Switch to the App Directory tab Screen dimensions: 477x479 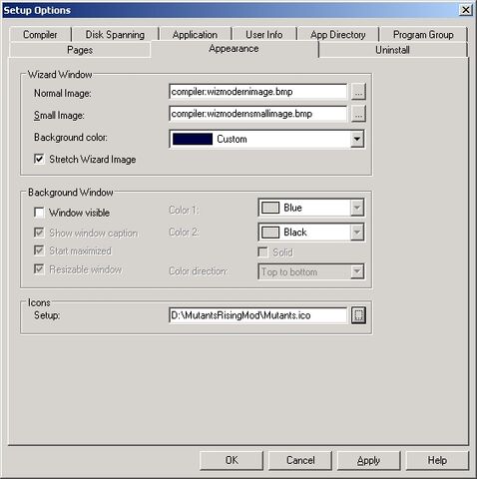(x=338, y=35)
